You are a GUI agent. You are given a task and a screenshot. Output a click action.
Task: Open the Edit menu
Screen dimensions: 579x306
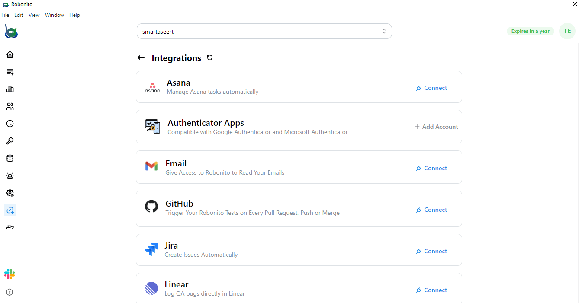19,15
